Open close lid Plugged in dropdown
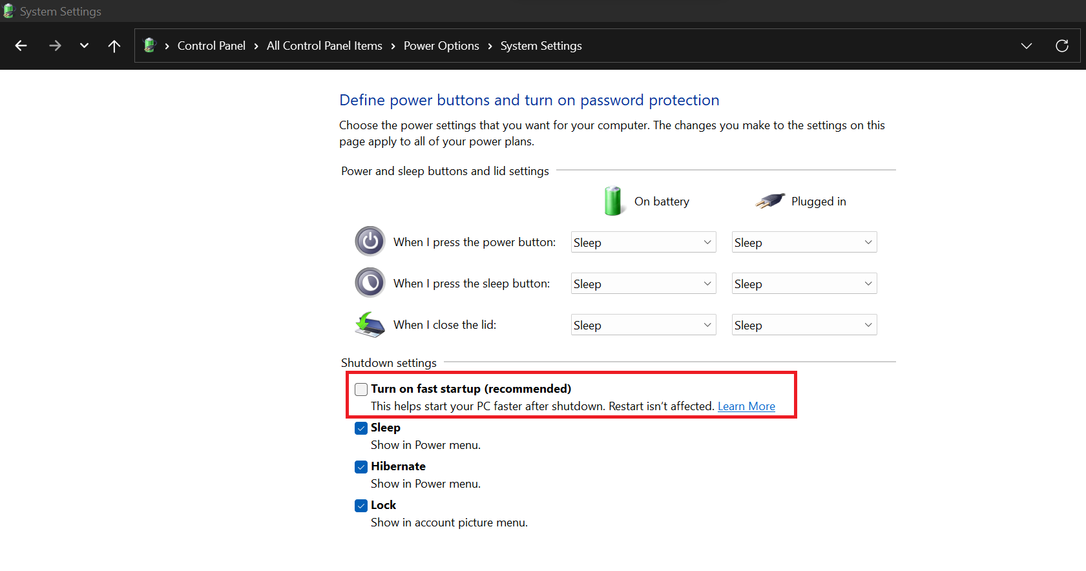The image size is (1086, 571). point(804,325)
